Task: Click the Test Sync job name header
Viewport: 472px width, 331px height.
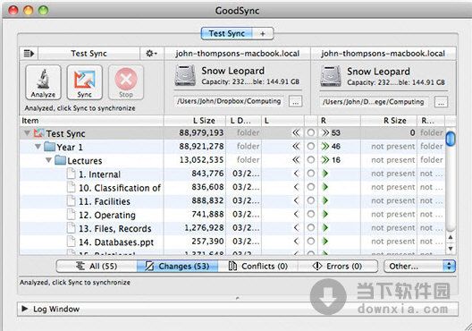Action: (88, 54)
